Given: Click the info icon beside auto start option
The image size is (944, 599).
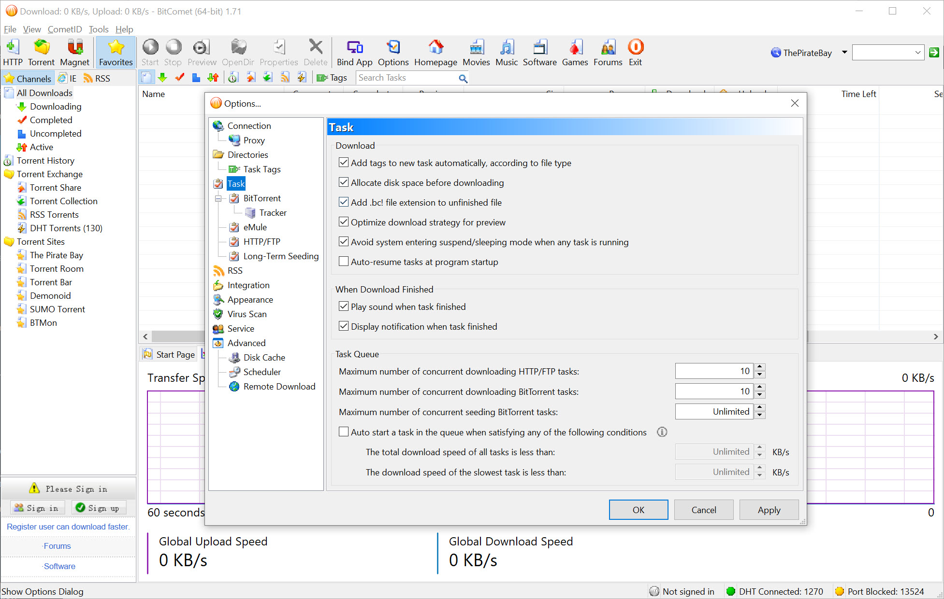Looking at the screenshot, I should click(x=662, y=432).
